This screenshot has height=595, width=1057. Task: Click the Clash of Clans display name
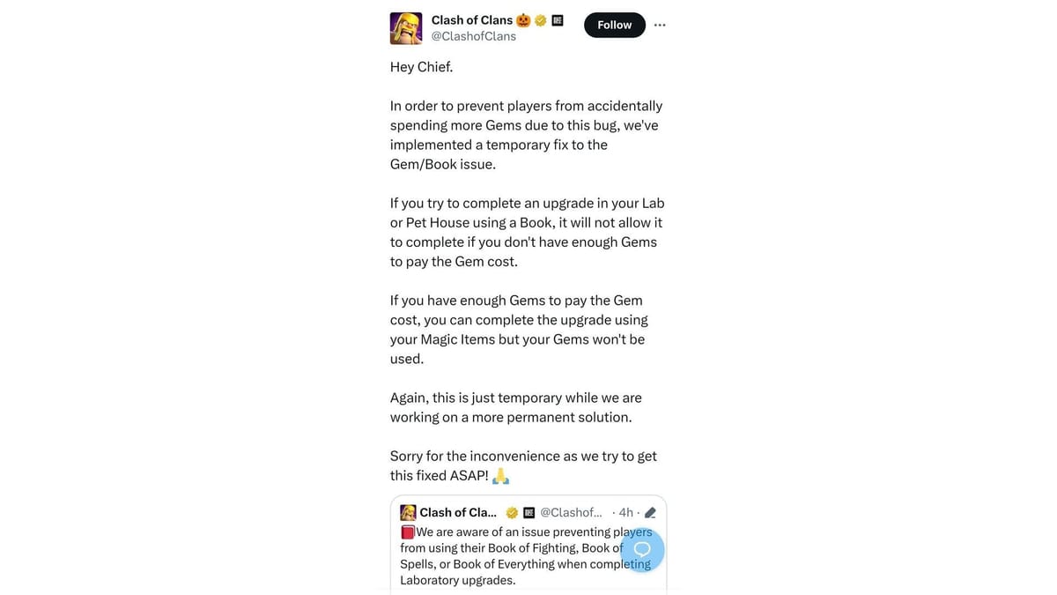471,19
